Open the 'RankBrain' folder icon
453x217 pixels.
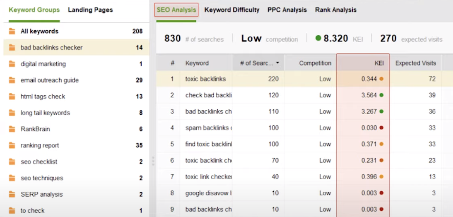12,129
